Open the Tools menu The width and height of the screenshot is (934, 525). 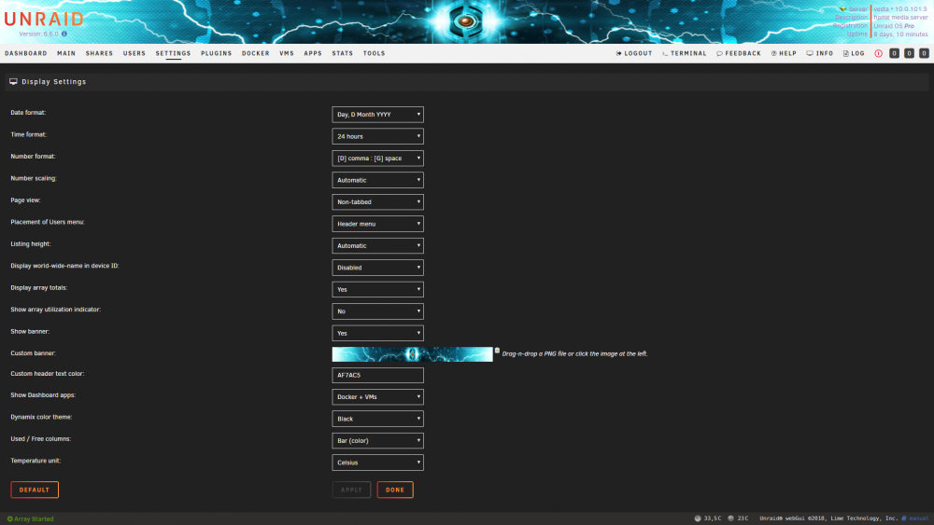click(375, 53)
